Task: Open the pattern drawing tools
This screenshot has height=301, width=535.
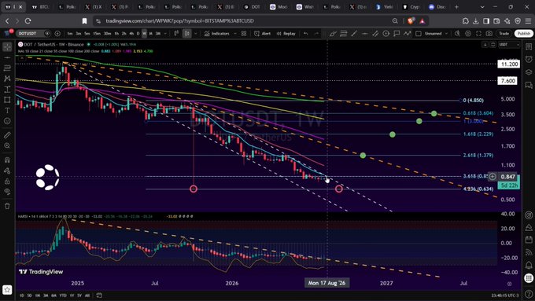Action: [x=7, y=79]
